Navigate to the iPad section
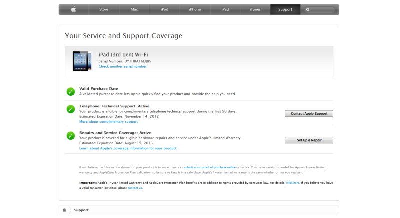 point(225,9)
